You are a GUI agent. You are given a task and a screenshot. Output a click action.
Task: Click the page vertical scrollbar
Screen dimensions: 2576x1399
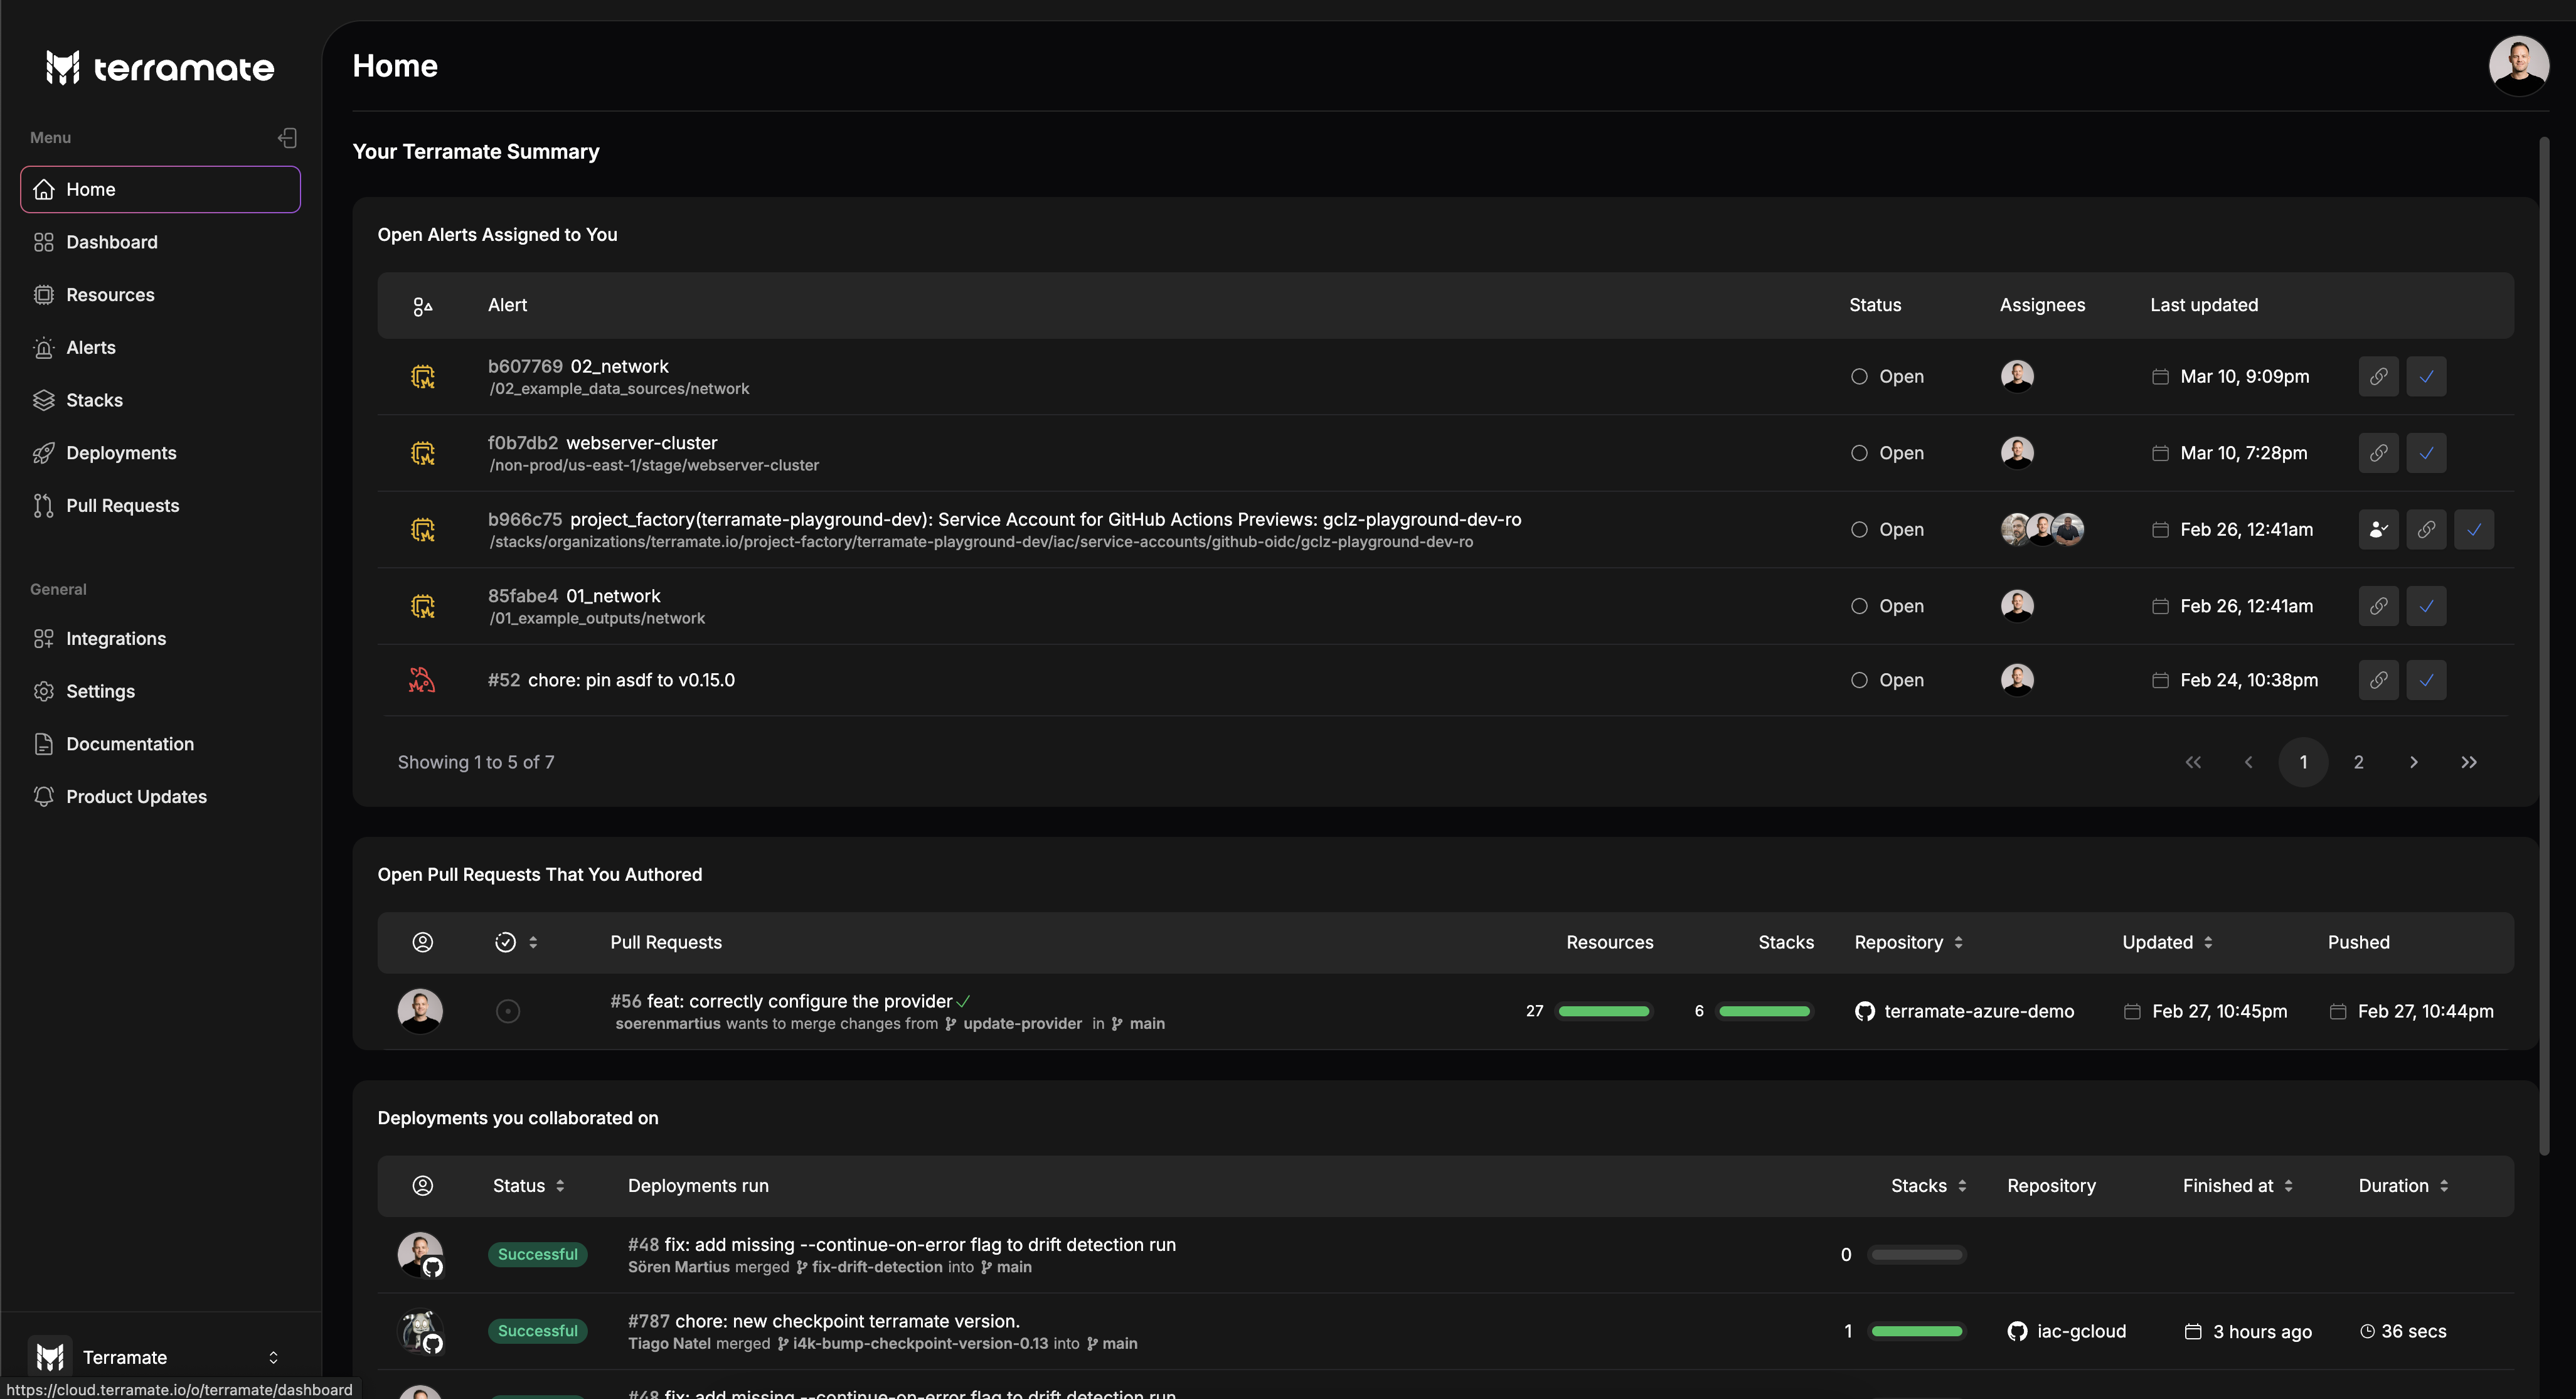click(2544, 645)
